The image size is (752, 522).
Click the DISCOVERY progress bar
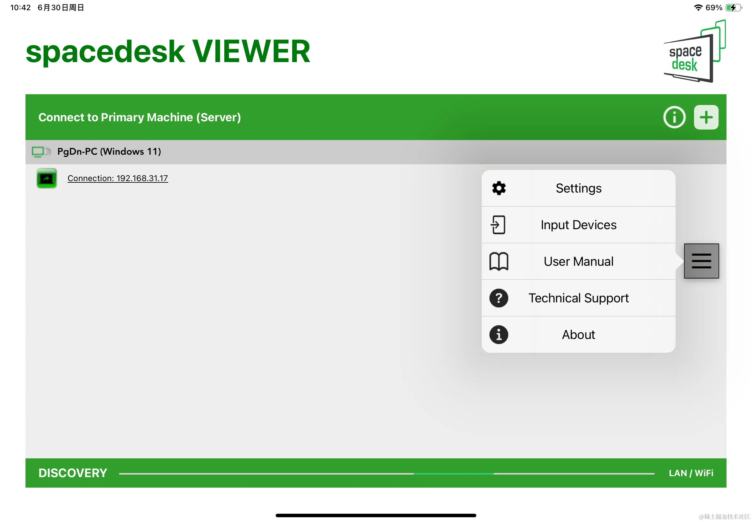pyautogui.click(x=387, y=473)
